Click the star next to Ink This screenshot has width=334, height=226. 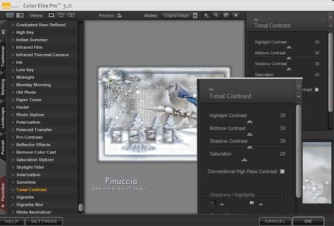[13, 62]
